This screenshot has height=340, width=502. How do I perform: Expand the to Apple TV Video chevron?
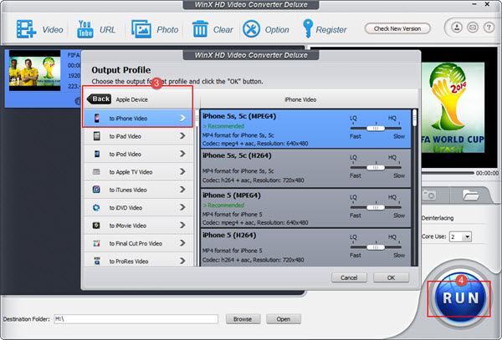pyautogui.click(x=182, y=171)
